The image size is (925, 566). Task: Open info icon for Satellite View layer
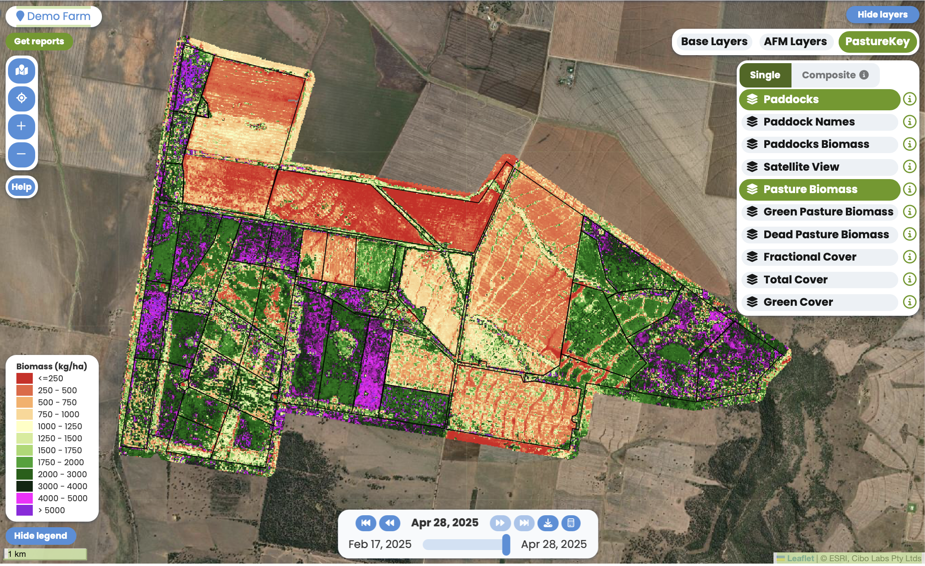click(909, 167)
